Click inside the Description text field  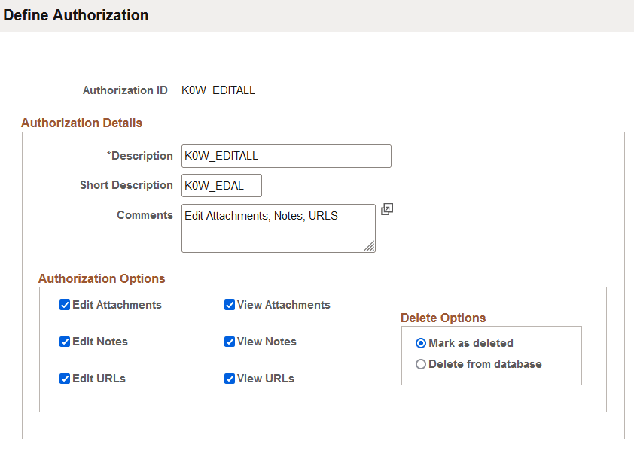click(x=286, y=156)
